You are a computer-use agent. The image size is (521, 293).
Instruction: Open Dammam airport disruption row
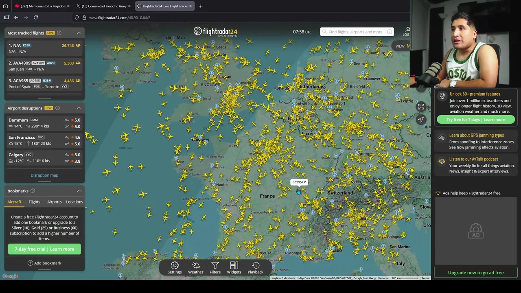[44, 123]
